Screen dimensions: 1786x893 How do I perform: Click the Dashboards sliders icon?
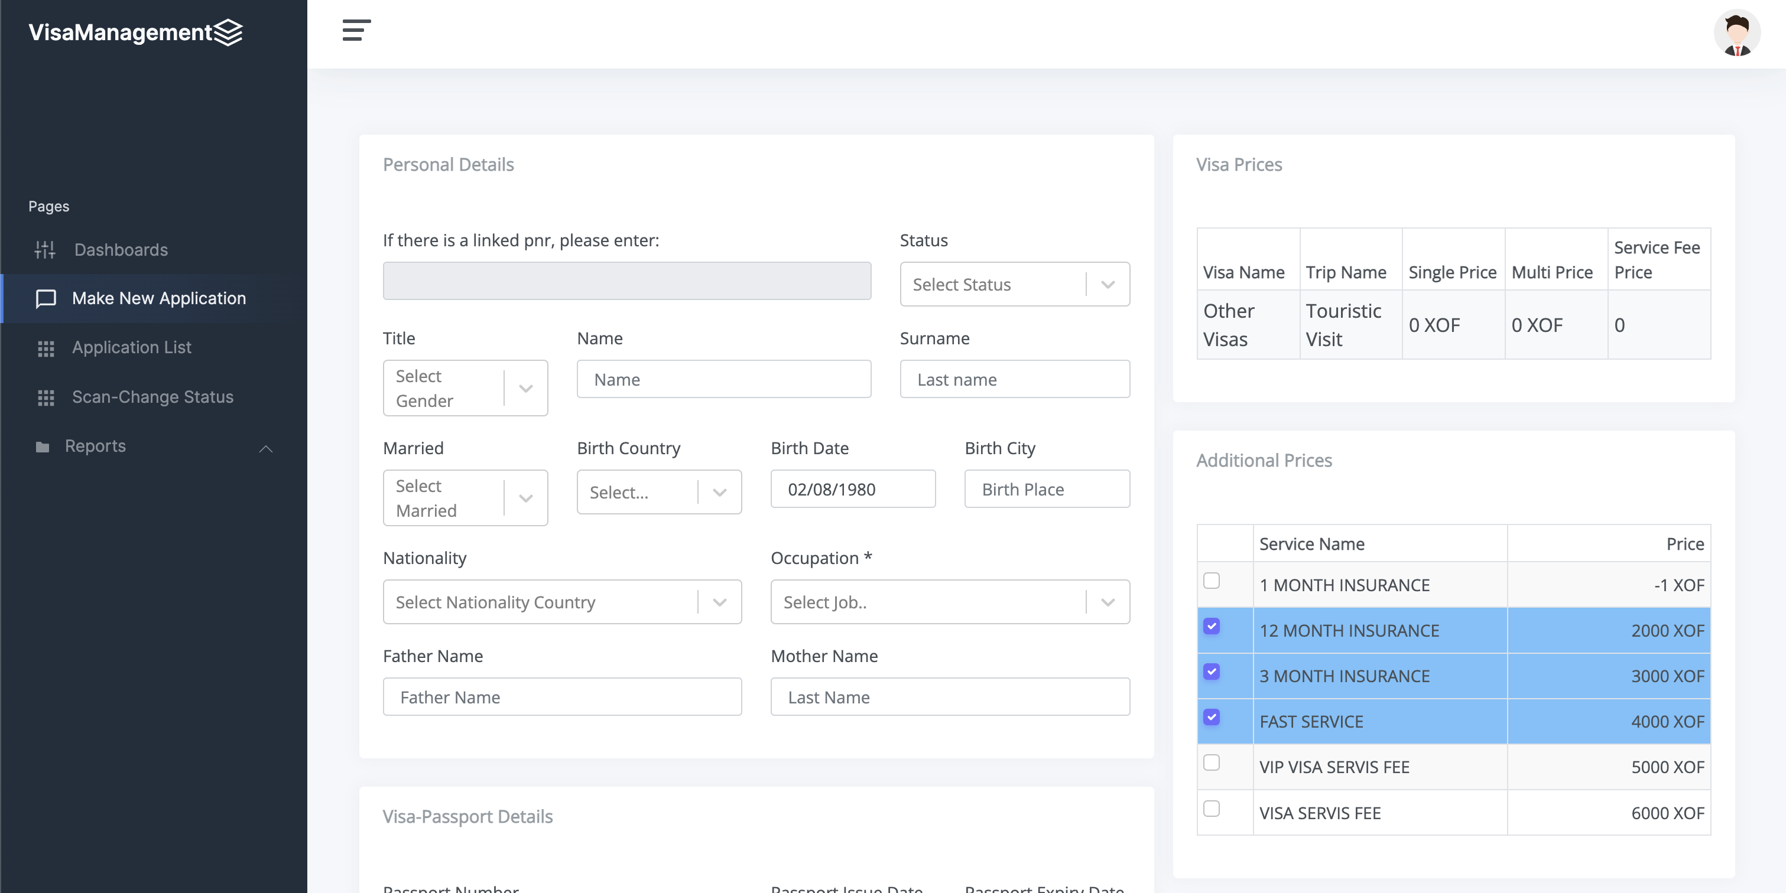(45, 249)
